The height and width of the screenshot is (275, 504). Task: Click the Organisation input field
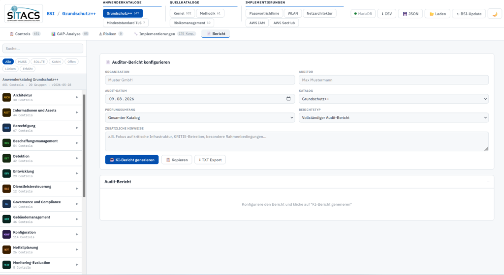coord(200,80)
